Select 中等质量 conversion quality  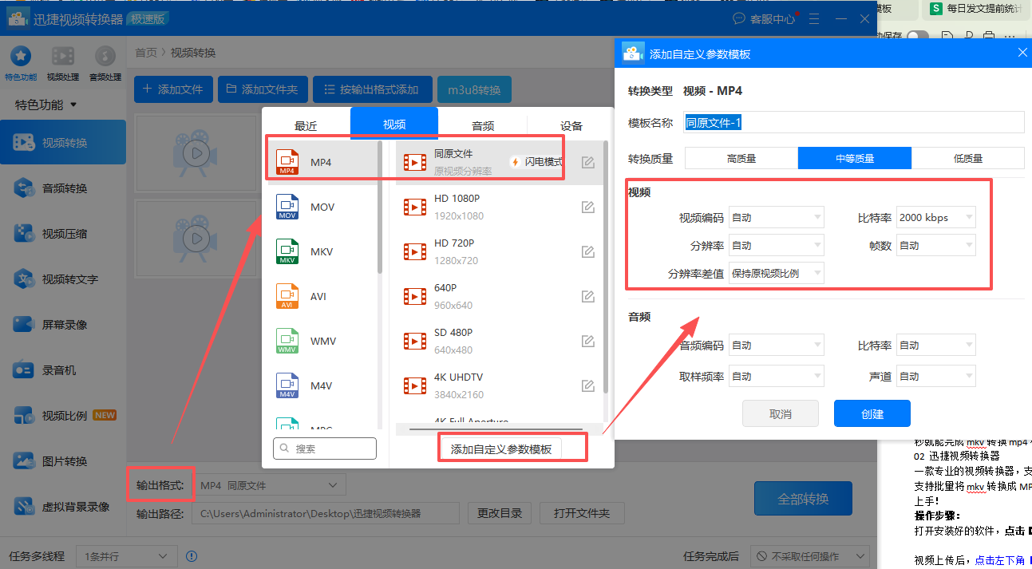coord(855,158)
